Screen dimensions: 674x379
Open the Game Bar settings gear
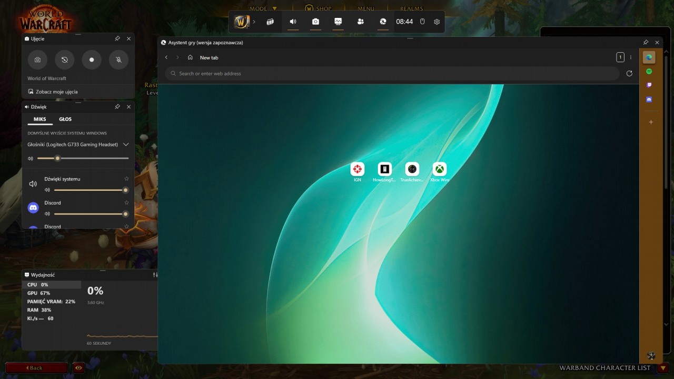[x=437, y=22]
